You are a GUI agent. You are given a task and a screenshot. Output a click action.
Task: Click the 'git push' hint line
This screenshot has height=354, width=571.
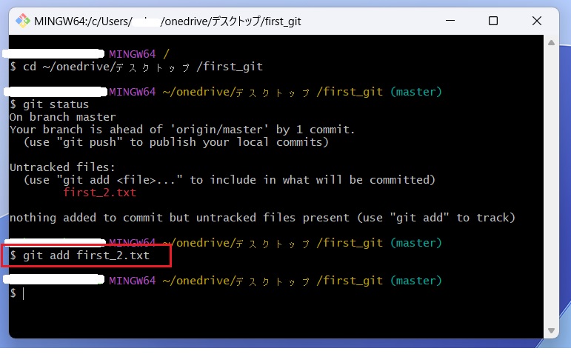coord(176,142)
